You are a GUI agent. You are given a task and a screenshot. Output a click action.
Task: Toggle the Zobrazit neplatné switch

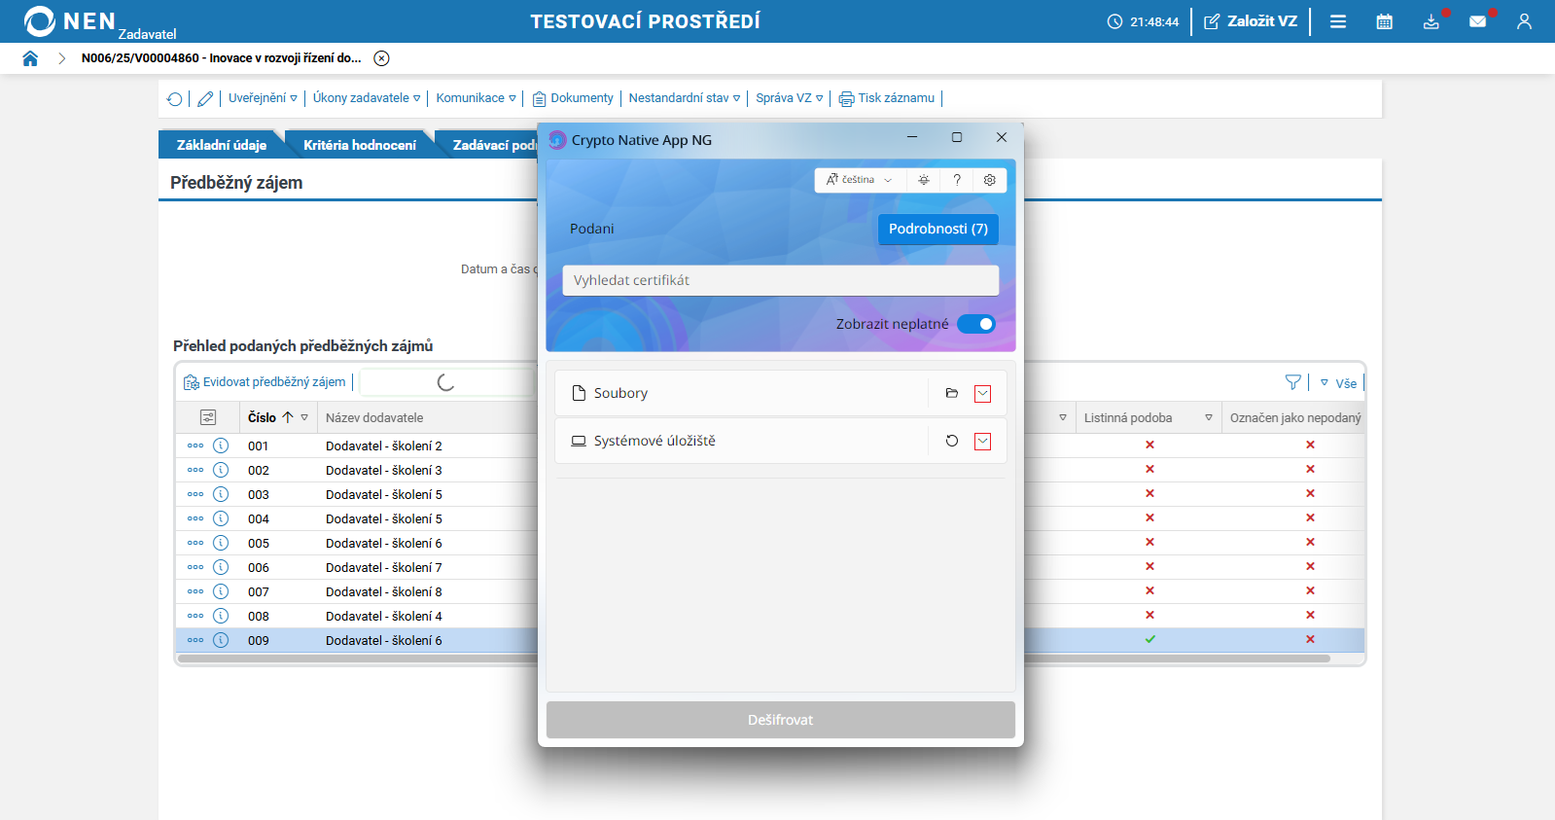[x=976, y=324]
